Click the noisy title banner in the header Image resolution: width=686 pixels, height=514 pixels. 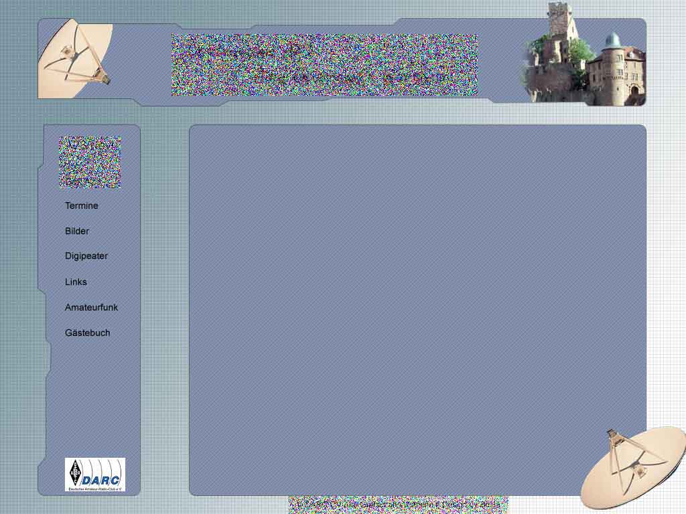coord(324,65)
